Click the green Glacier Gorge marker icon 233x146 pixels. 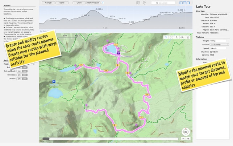[x=143, y=59]
